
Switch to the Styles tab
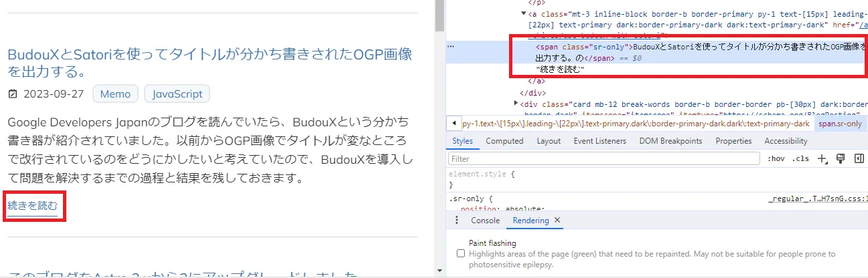(x=462, y=141)
